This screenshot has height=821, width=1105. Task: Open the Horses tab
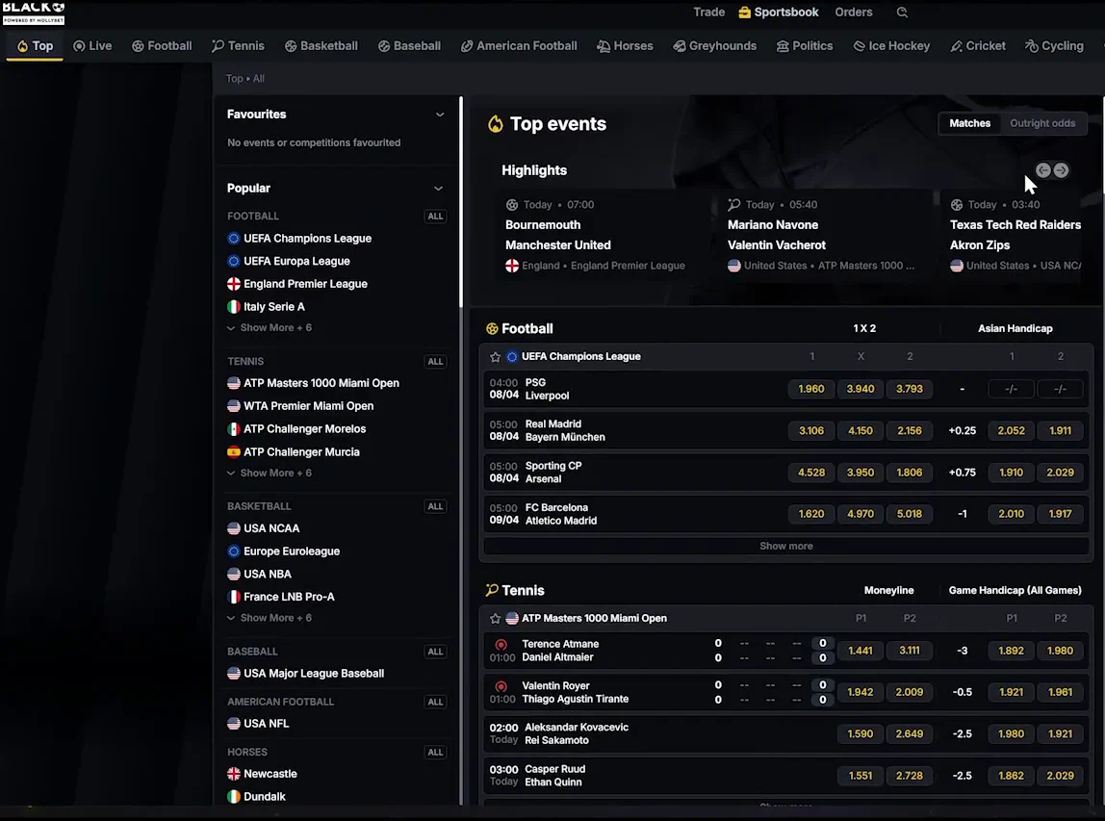625,46
